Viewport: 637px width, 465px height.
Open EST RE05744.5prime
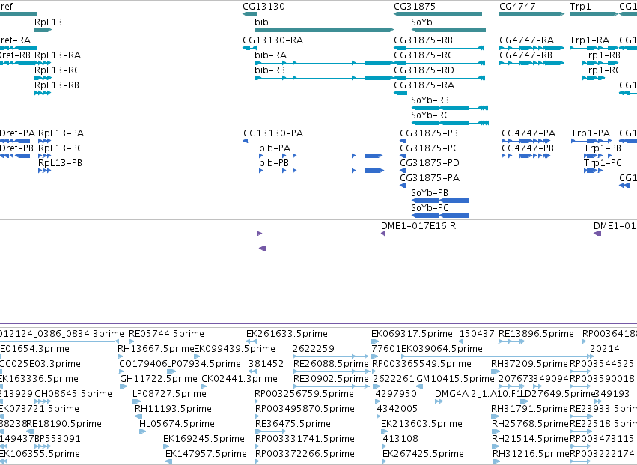(166, 334)
